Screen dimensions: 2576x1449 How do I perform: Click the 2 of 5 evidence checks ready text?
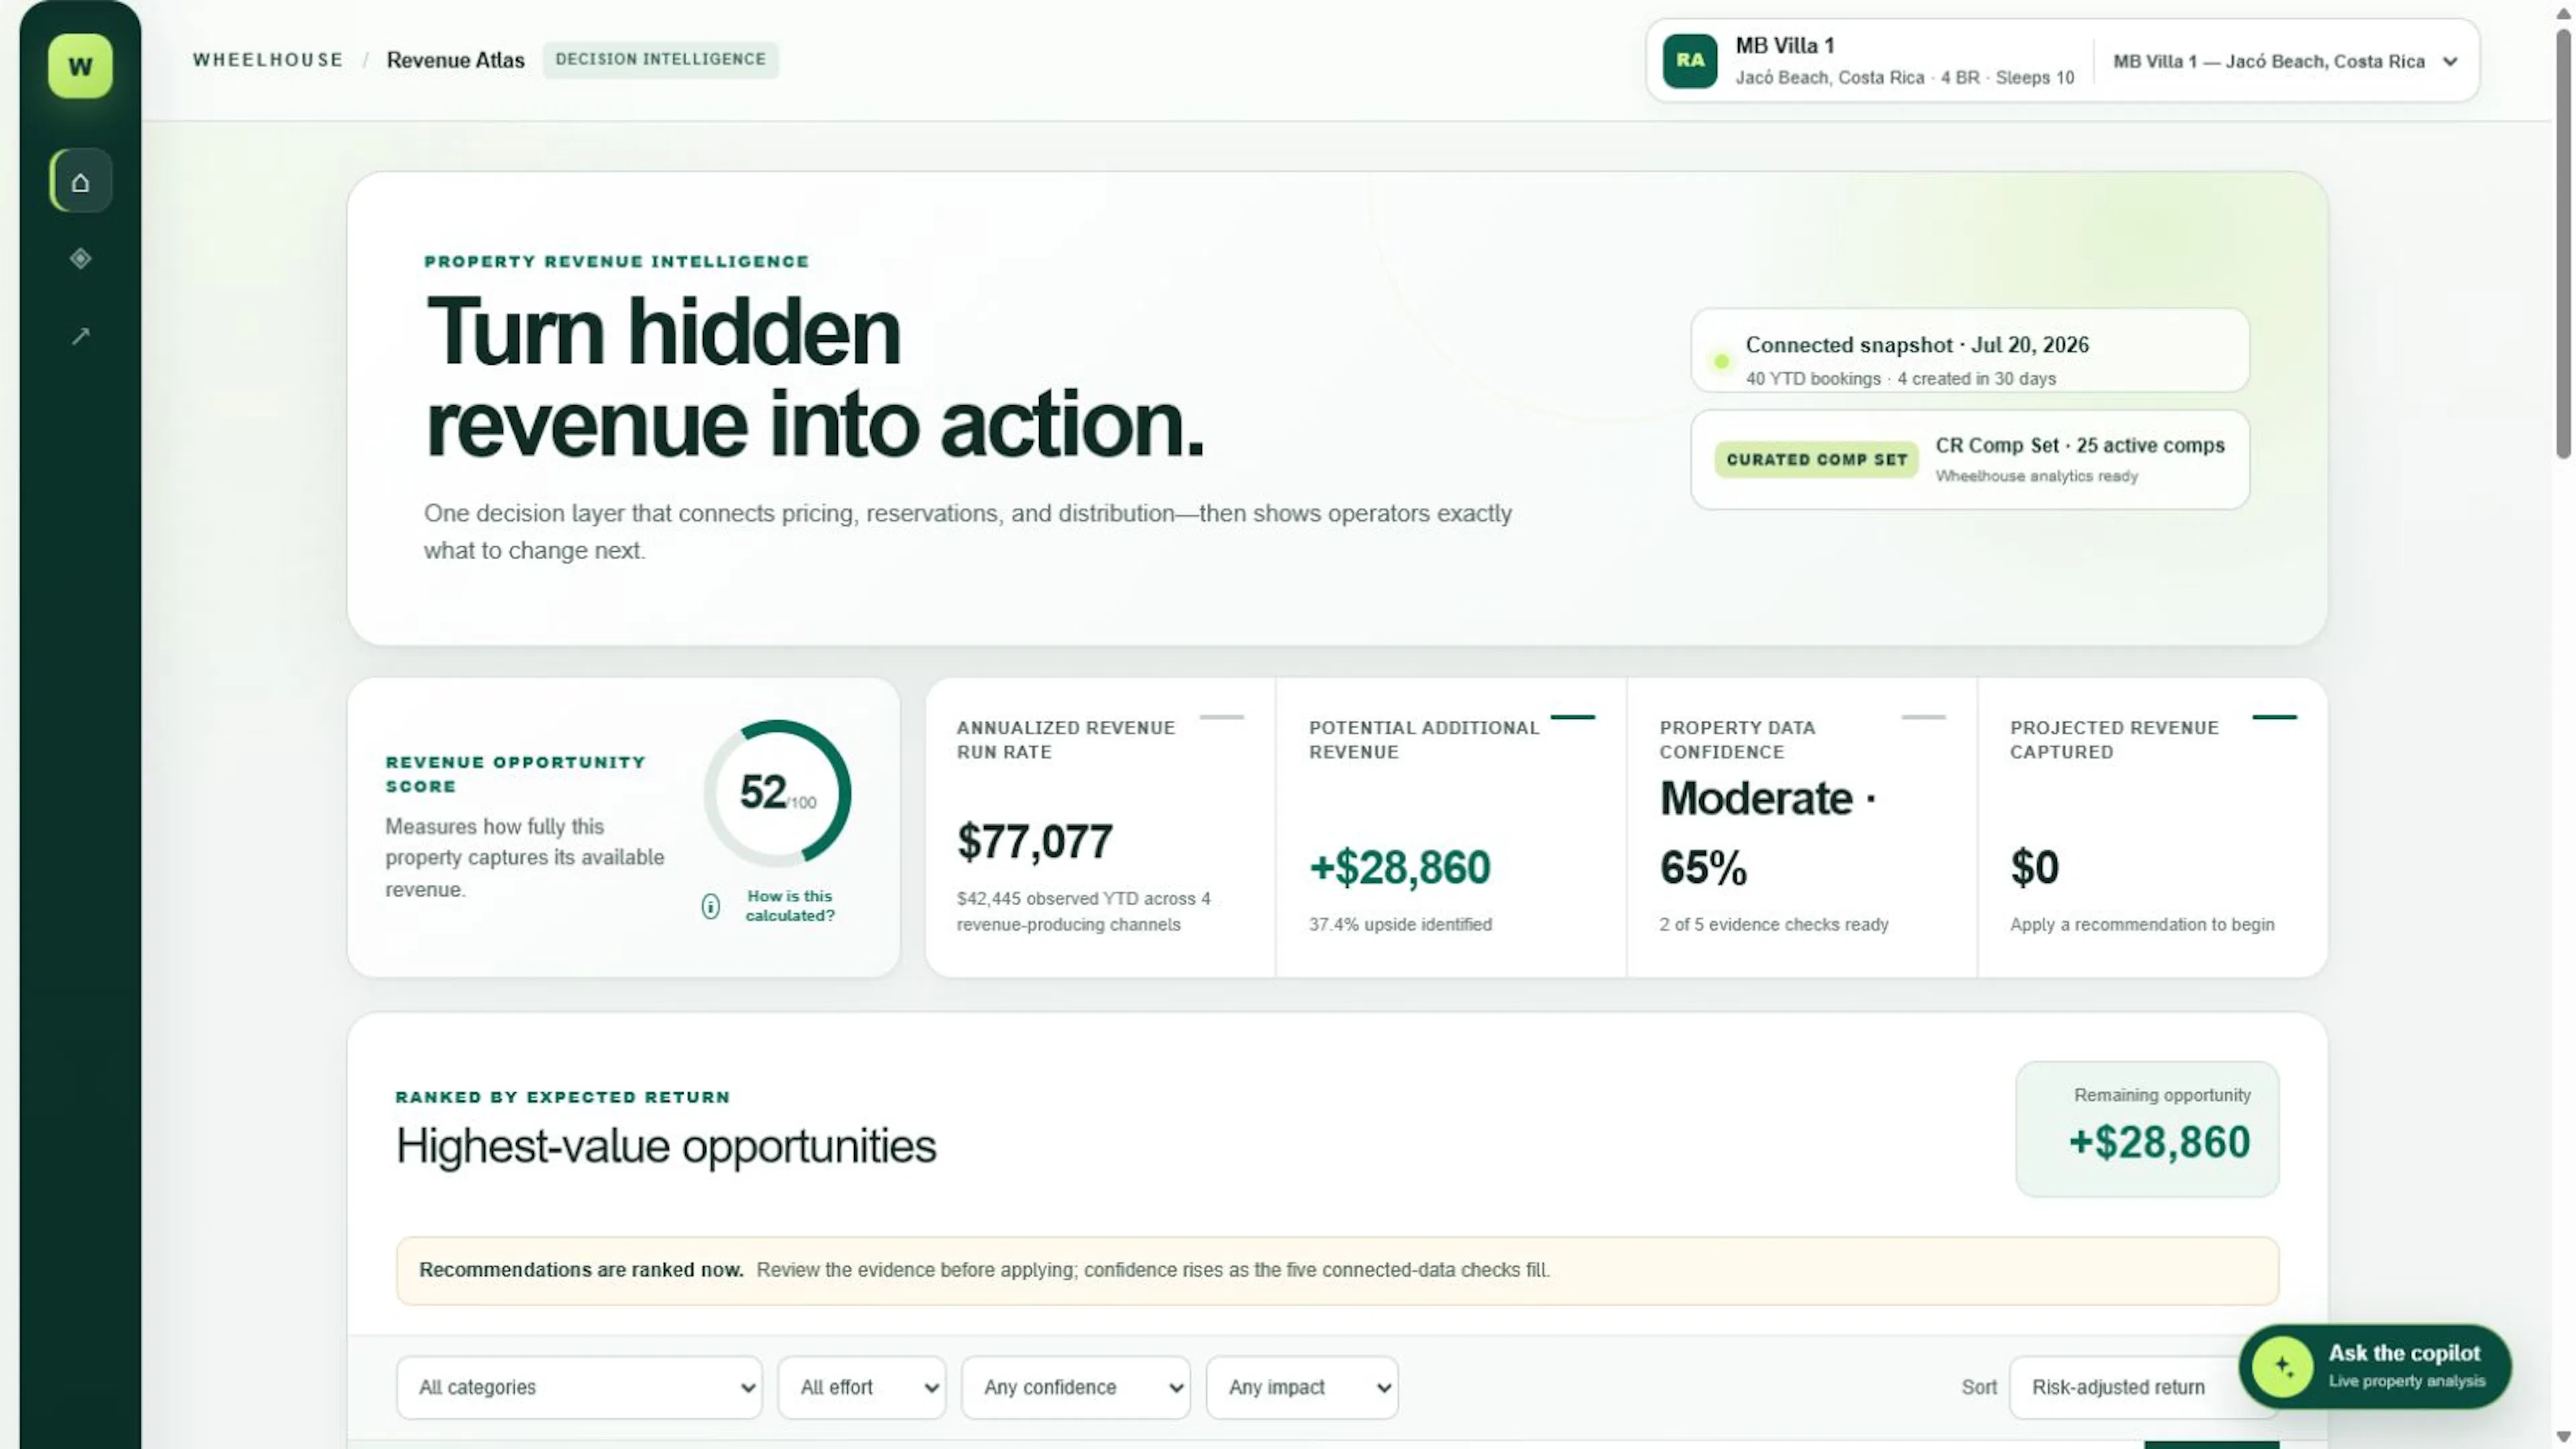tap(1773, 925)
